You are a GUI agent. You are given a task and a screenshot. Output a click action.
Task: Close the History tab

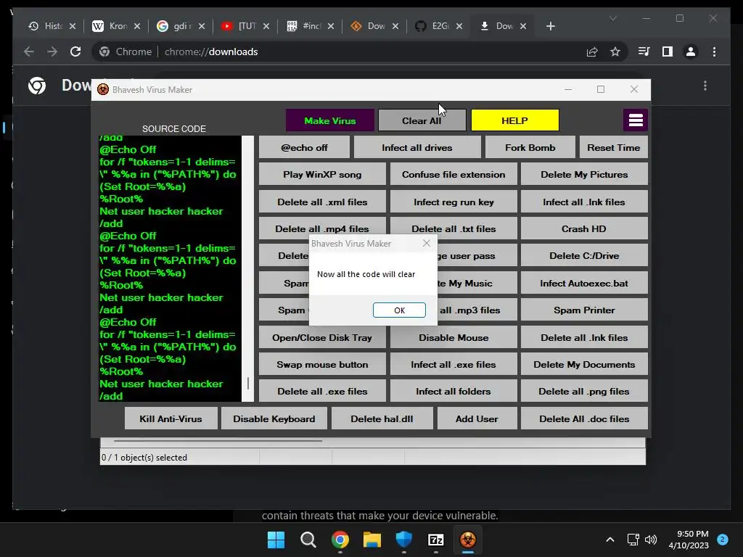73,26
